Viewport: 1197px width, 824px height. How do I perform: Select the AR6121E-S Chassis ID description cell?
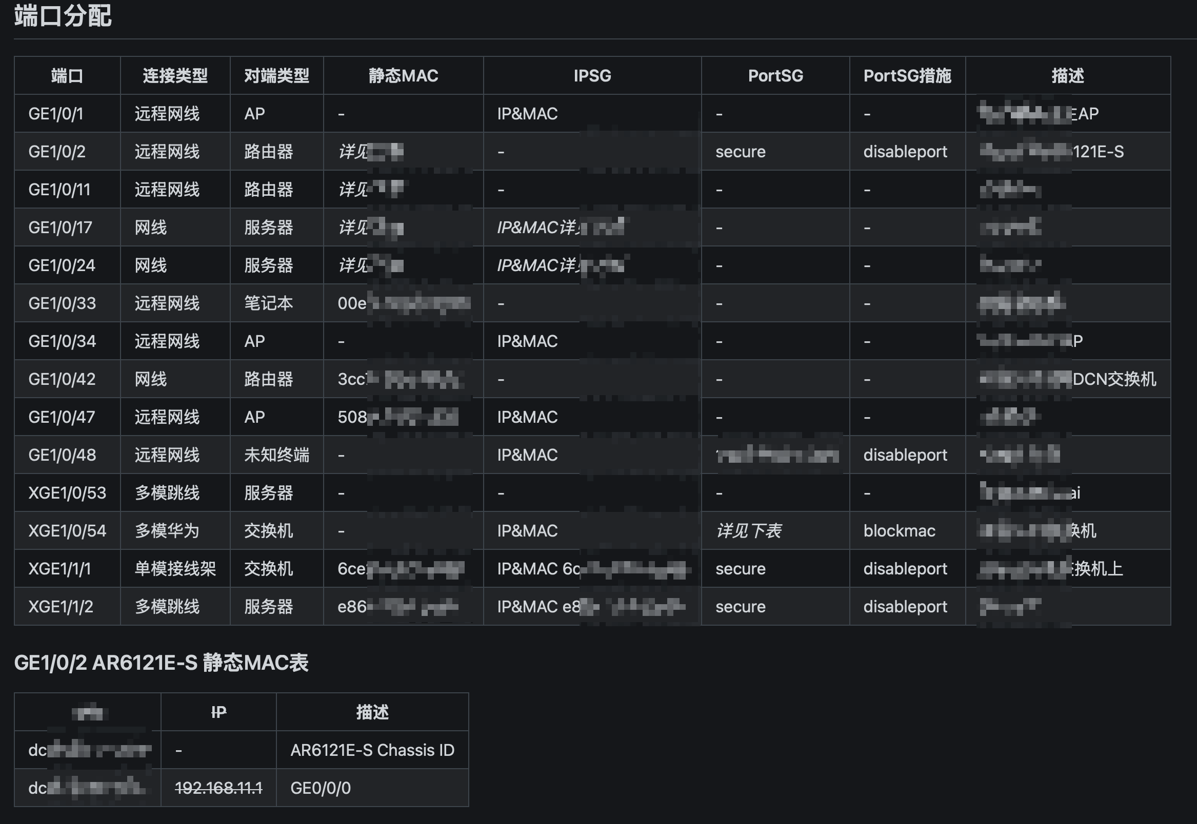click(x=372, y=750)
